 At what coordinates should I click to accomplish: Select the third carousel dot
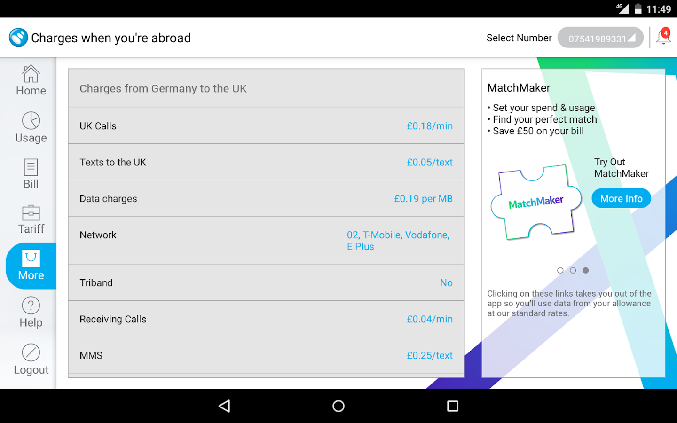tap(585, 270)
